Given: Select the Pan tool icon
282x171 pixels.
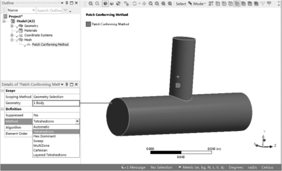Looking at the screenshot, I should coord(144,4).
